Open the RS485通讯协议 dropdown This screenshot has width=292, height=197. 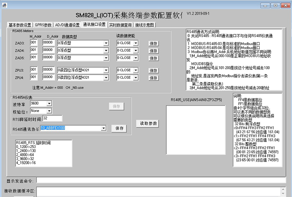tap(104, 128)
